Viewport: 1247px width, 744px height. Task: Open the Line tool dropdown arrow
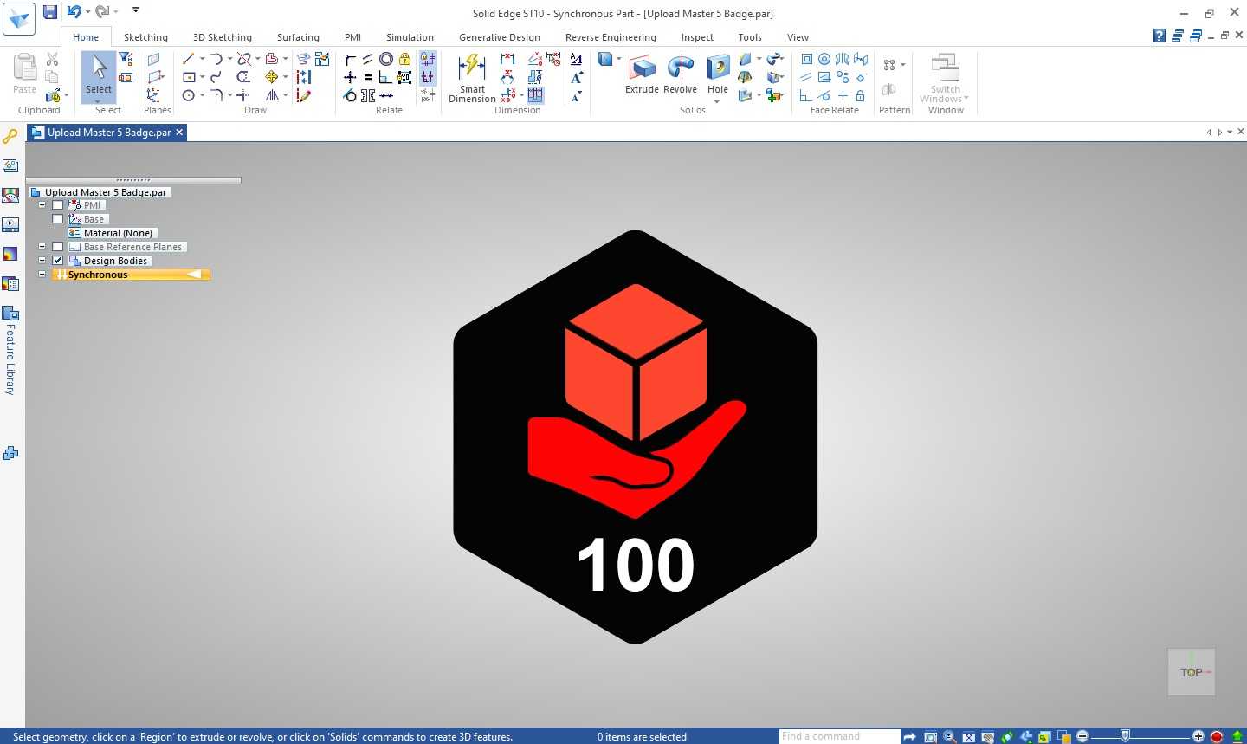click(x=202, y=59)
